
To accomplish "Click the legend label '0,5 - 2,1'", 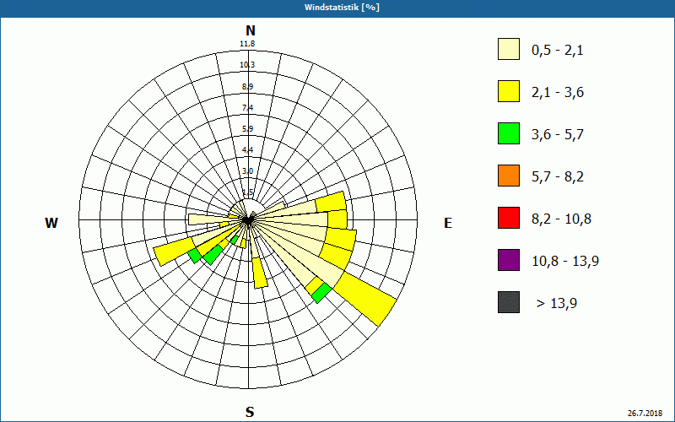I will click(x=558, y=51).
